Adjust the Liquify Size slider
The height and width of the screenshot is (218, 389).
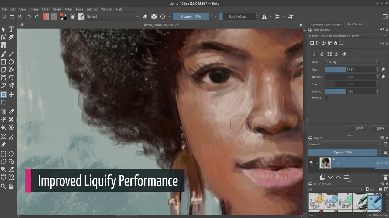pyautogui.click(x=350, y=69)
